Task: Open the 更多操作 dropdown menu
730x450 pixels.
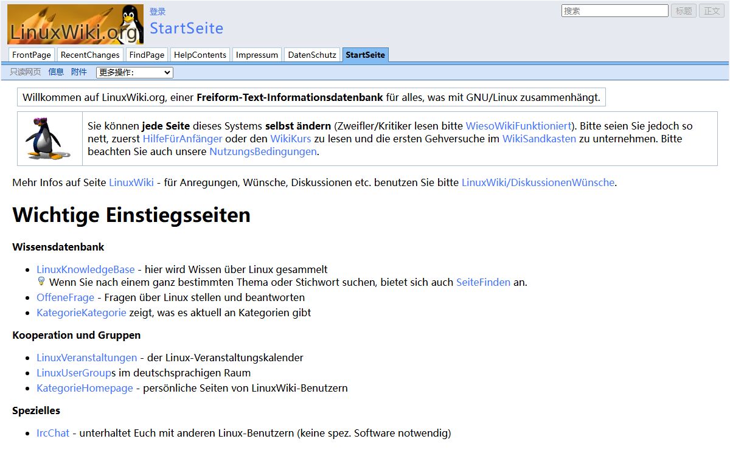Action: click(x=134, y=72)
